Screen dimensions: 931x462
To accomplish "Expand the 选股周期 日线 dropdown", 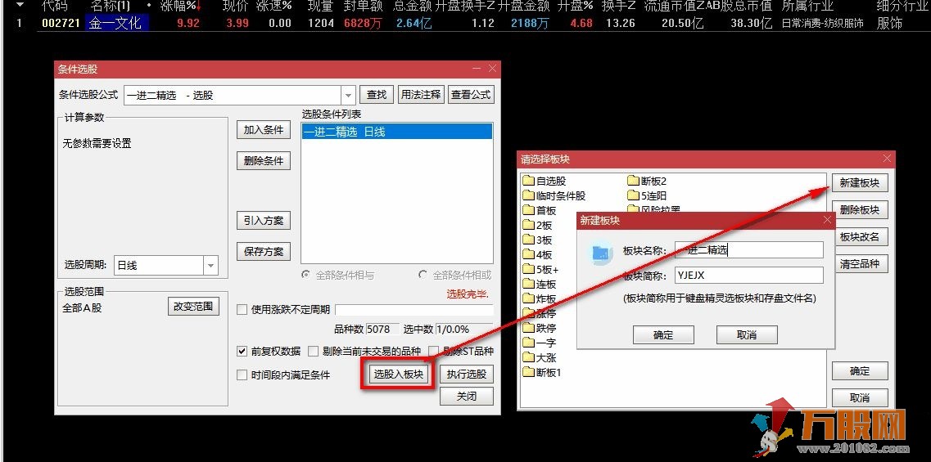I will point(210,266).
